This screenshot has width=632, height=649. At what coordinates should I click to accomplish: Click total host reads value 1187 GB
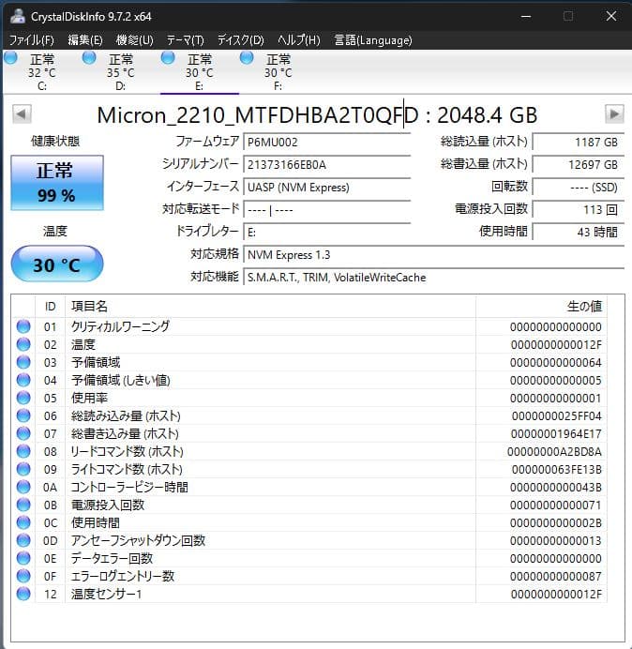[x=579, y=142]
